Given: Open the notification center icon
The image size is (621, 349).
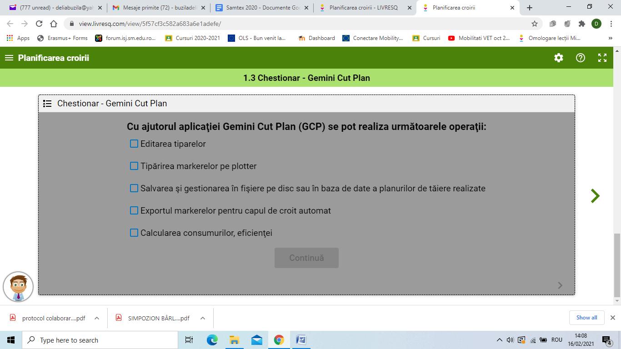Looking at the screenshot, I should (x=606, y=340).
